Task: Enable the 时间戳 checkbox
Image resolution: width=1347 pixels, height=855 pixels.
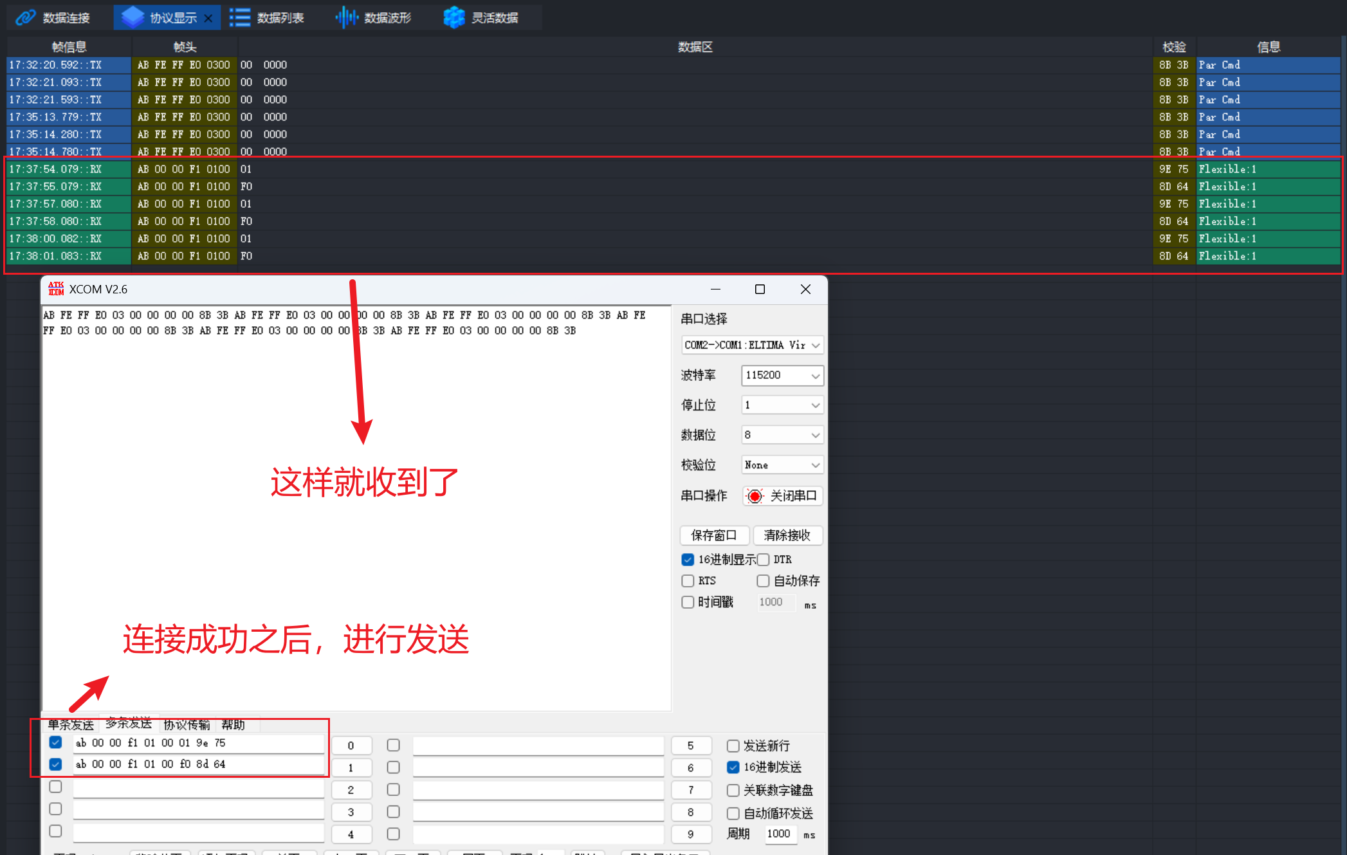Action: point(688,602)
